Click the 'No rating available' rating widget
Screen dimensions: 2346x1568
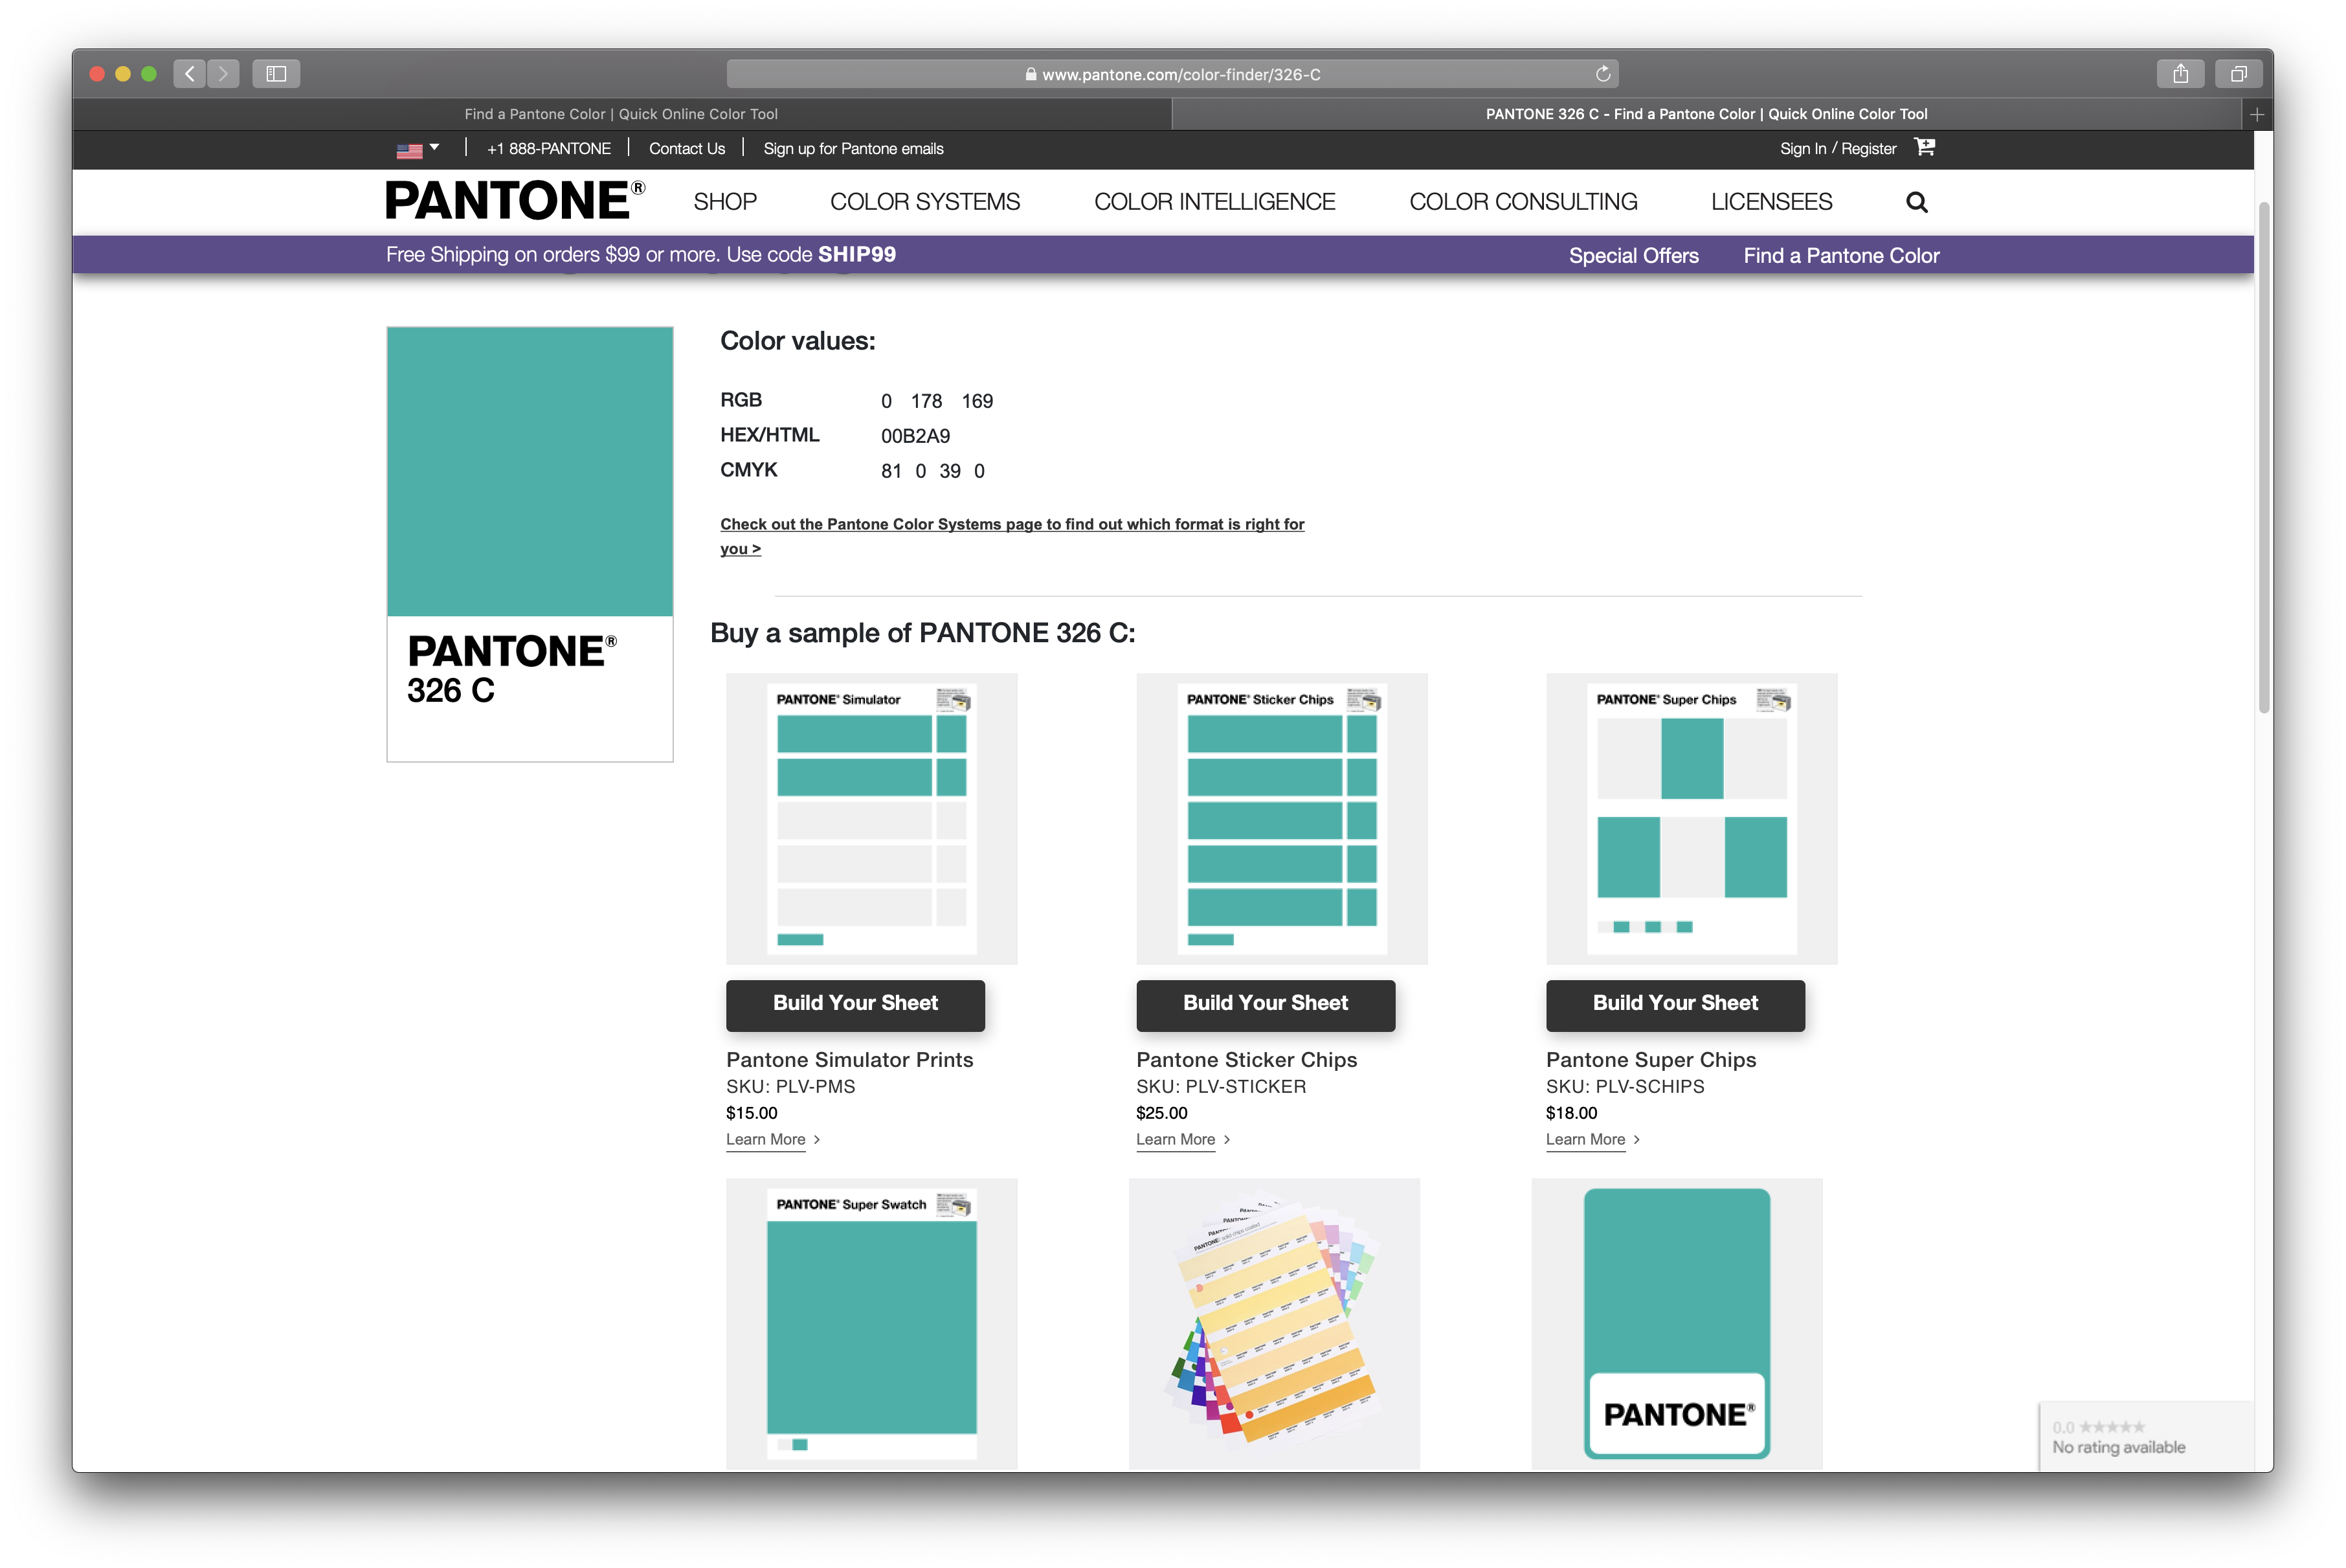(x=2146, y=1437)
